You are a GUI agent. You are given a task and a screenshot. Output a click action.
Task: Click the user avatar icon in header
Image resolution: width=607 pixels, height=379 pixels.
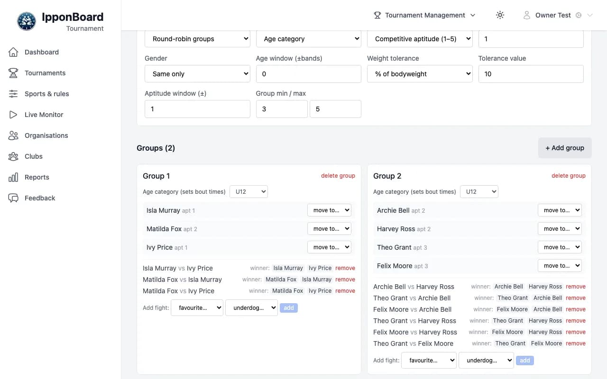[x=526, y=15]
